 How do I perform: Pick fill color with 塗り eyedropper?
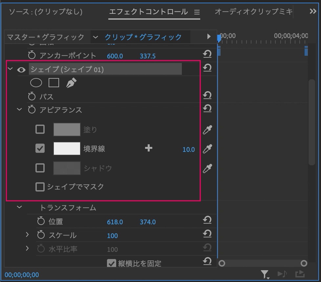(207, 130)
